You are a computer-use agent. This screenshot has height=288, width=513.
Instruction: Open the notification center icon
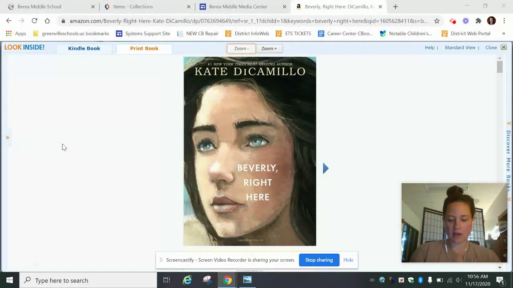tap(500, 280)
